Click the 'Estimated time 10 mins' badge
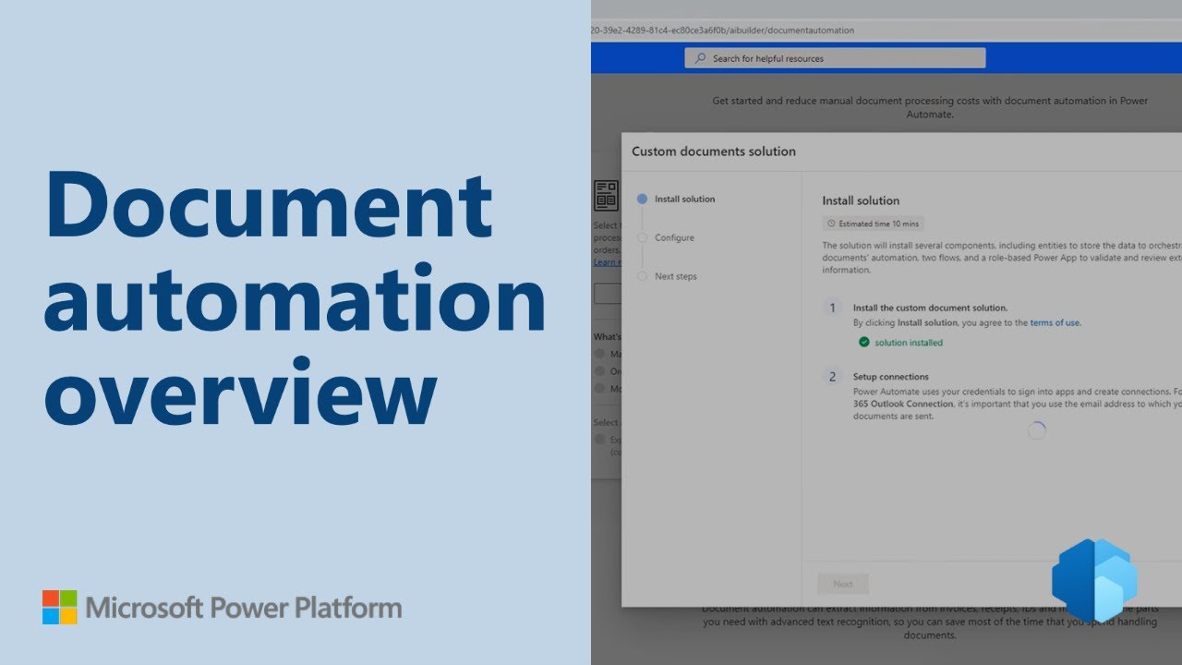 pyautogui.click(x=873, y=224)
